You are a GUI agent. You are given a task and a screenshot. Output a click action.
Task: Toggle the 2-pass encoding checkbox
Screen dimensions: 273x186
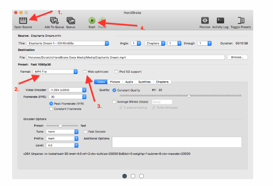(121, 108)
